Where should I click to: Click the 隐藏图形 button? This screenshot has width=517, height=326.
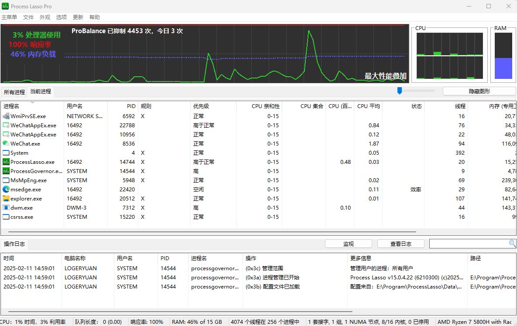coord(479,91)
